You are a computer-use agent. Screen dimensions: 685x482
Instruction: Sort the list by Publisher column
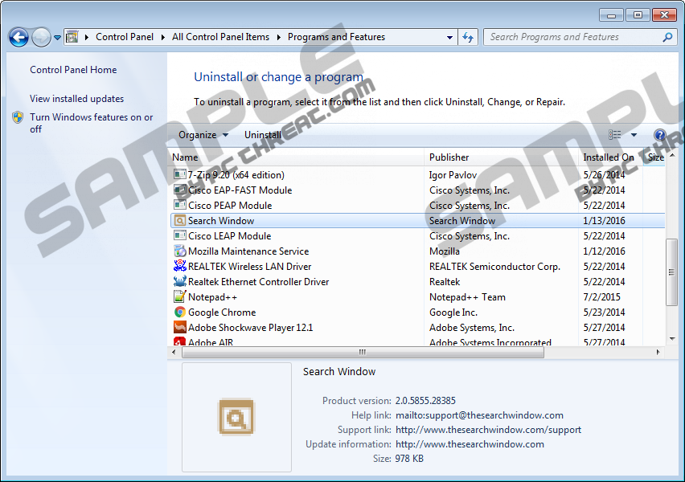(449, 157)
